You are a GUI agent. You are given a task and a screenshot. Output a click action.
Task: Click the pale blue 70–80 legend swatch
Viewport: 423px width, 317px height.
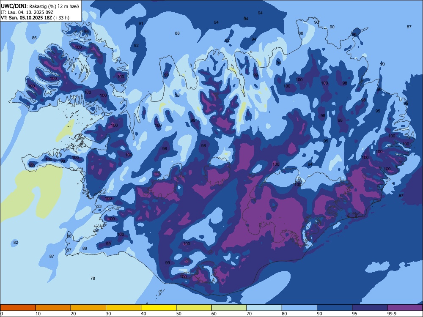point(264,308)
